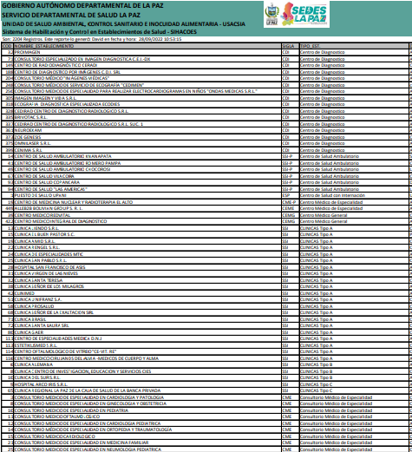This screenshot has width=412, height=452.
Task: Click the 'Son: 2204 Registros' report info line
Action: (92, 39)
